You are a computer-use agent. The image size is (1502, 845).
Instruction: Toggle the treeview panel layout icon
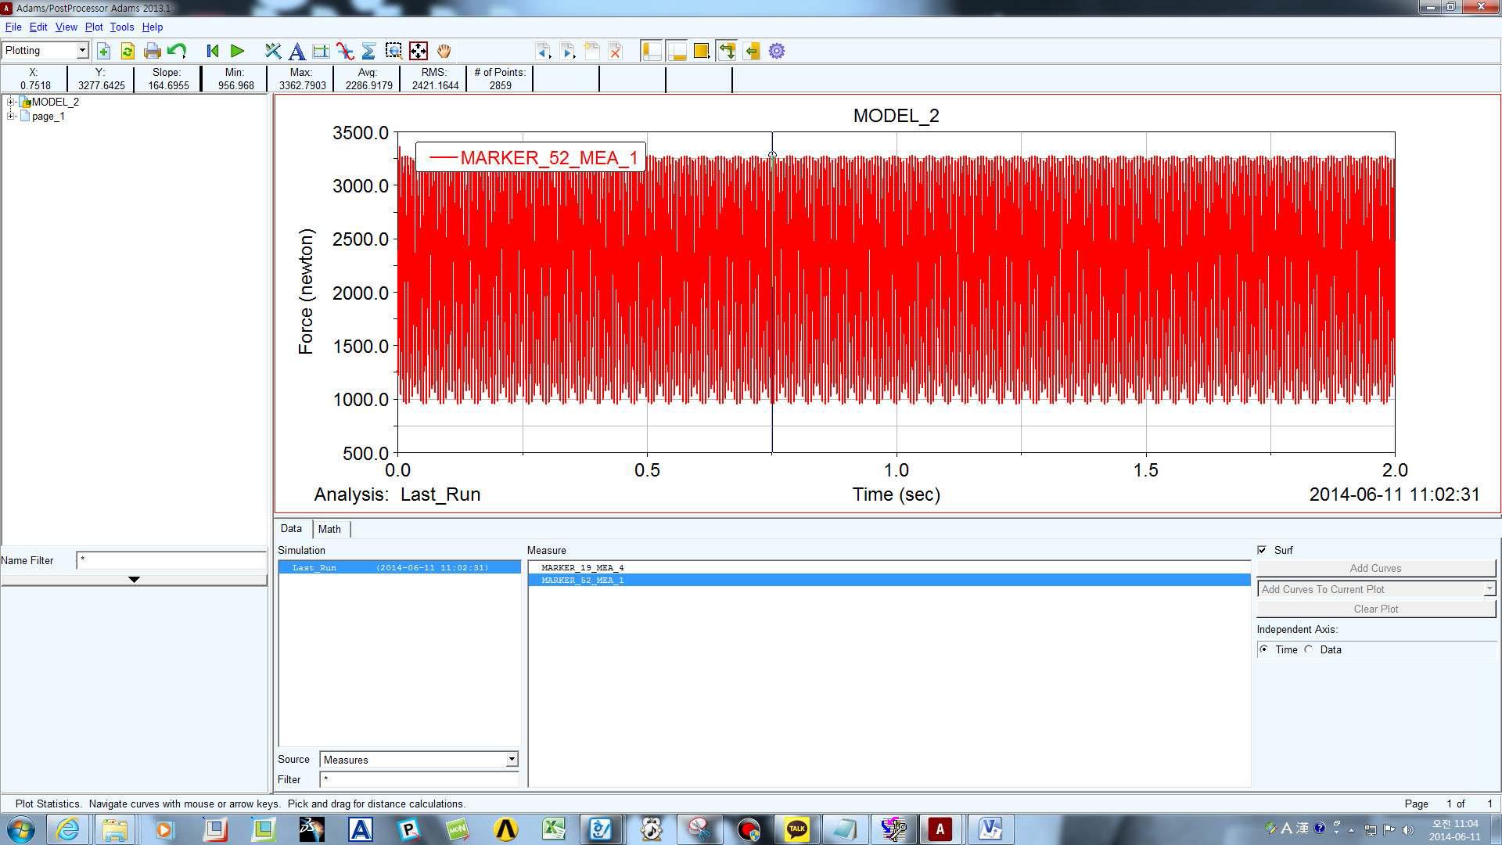tap(652, 52)
